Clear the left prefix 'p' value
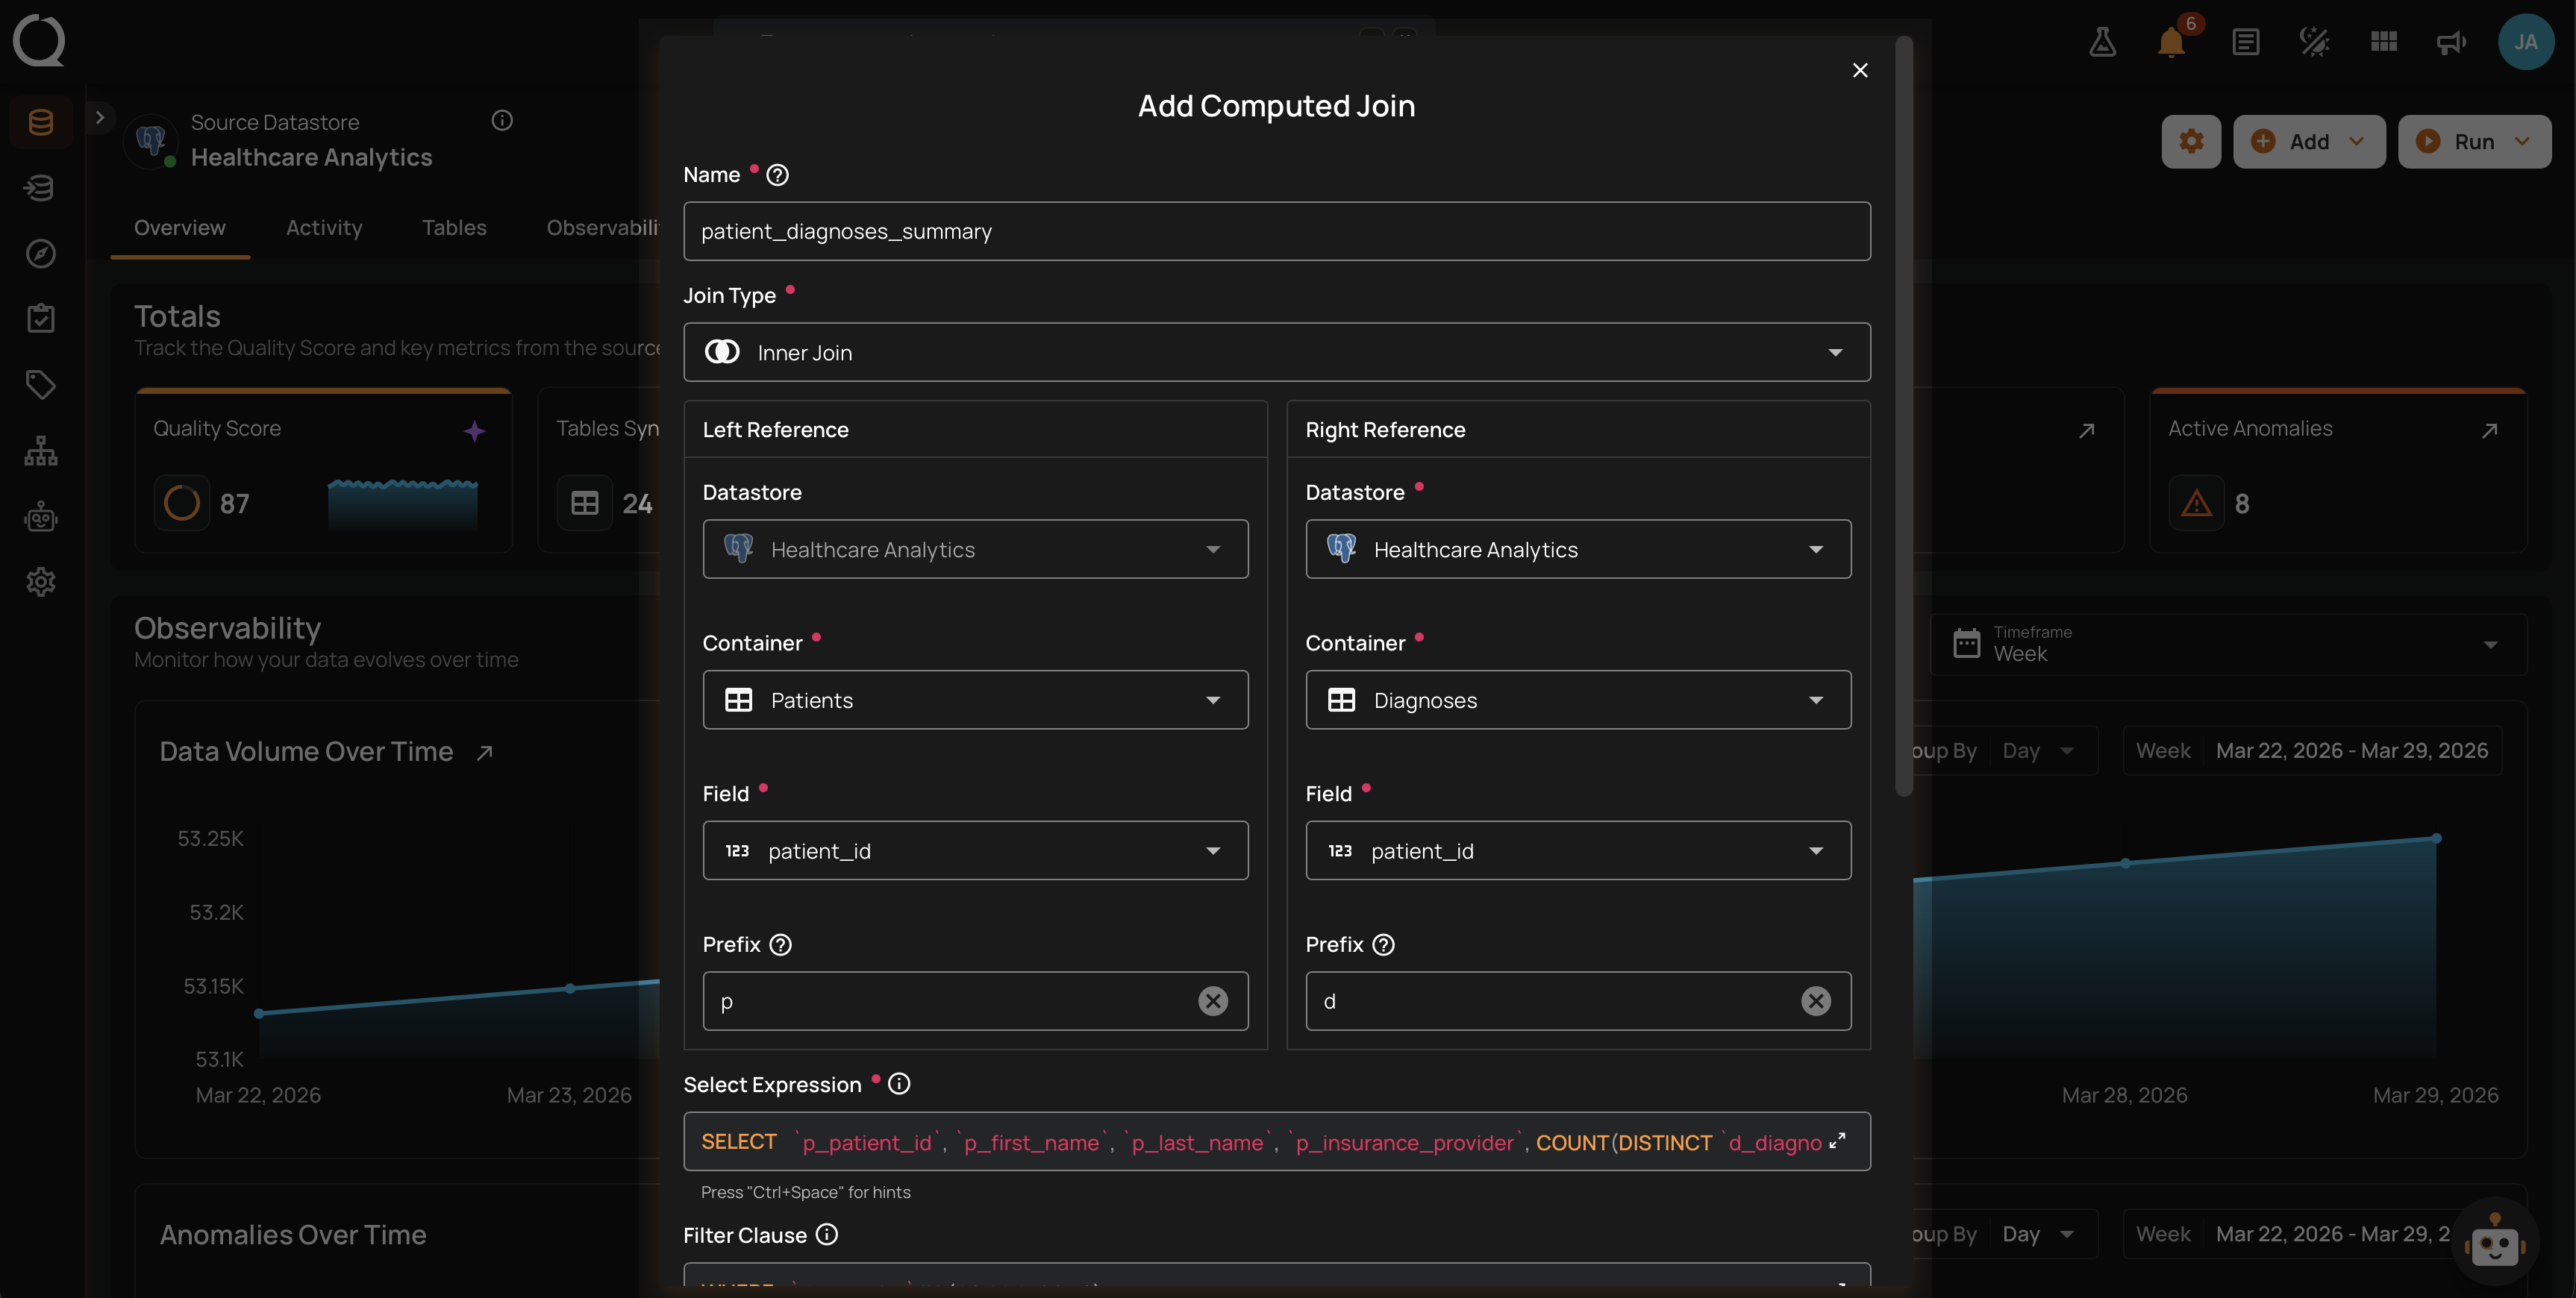This screenshot has height=1298, width=2576. [1213, 1001]
